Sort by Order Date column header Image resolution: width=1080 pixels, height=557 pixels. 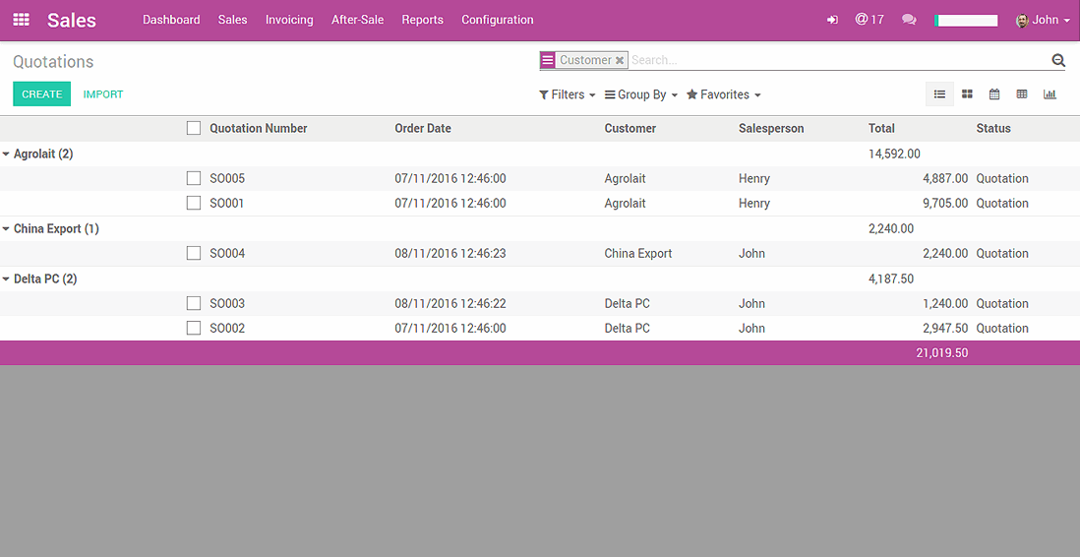pyautogui.click(x=423, y=128)
